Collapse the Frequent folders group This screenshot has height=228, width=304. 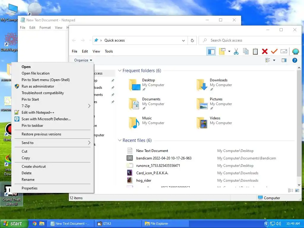point(120,71)
